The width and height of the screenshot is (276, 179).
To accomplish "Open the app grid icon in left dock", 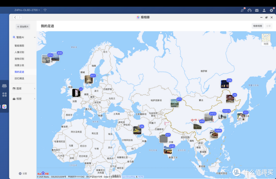I will (x=4, y=94).
